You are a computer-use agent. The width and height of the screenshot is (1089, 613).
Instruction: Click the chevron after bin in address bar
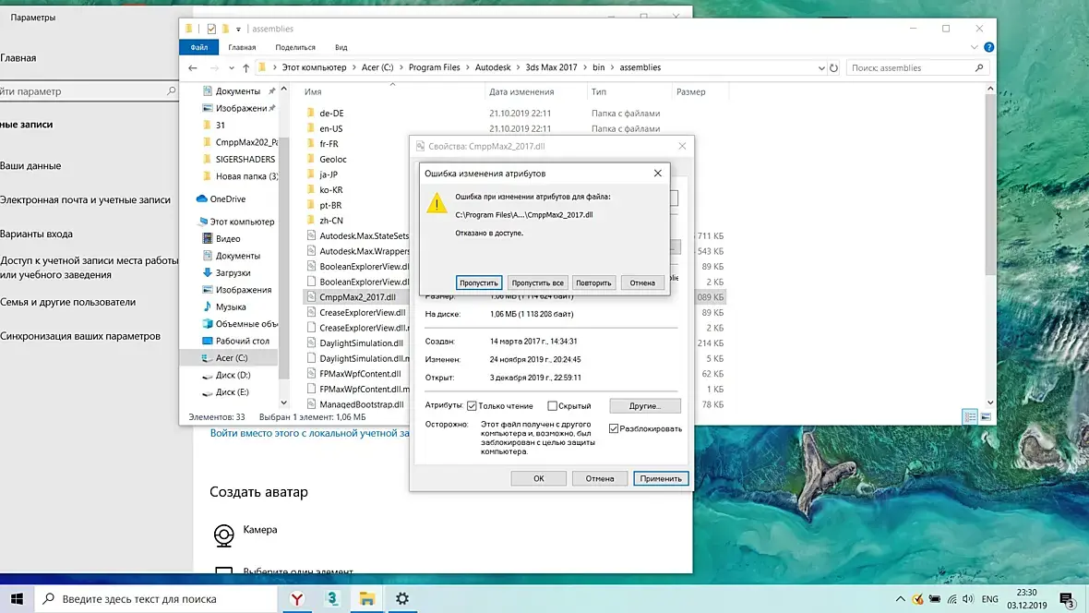[x=612, y=67]
